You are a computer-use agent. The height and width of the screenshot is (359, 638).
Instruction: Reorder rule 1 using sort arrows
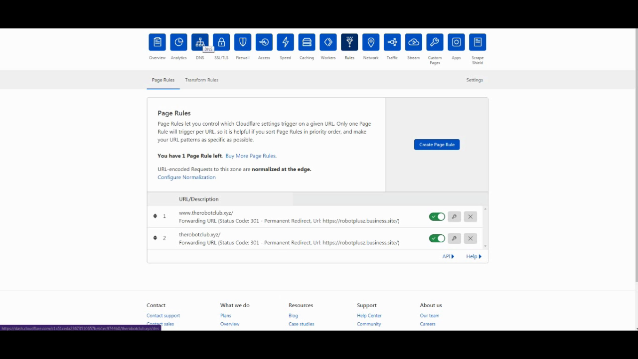(x=155, y=216)
